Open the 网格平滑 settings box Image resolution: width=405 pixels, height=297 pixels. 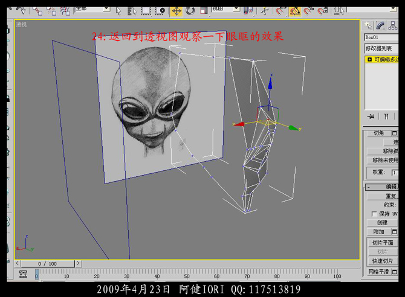coord(394,272)
